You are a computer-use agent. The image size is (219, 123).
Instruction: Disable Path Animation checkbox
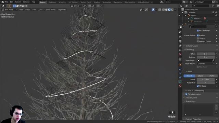[186, 94]
